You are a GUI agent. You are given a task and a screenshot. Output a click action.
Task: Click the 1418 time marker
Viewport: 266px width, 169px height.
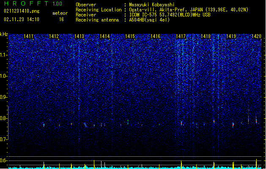[206, 36]
